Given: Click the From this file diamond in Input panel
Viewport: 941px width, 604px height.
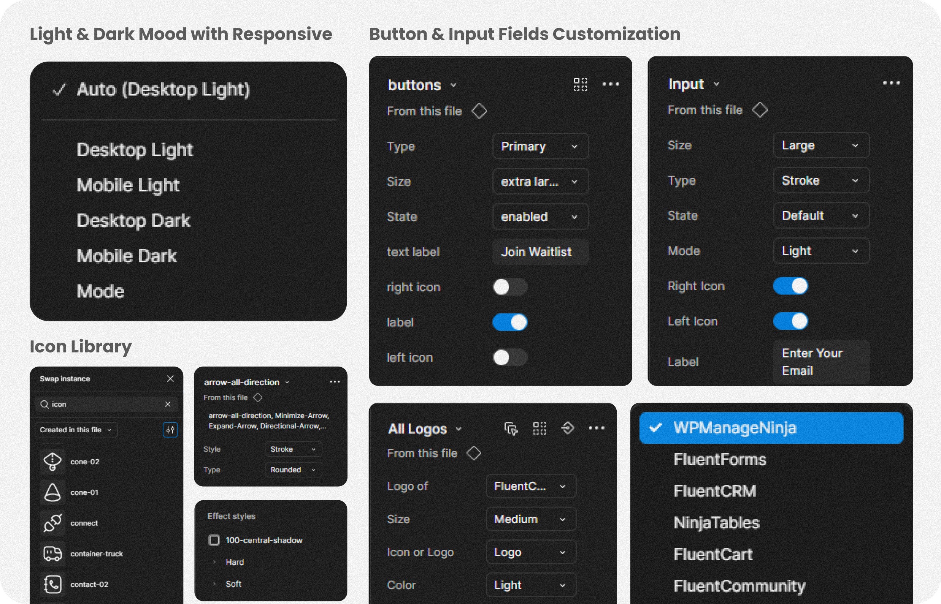Looking at the screenshot, I should point(760,110).
